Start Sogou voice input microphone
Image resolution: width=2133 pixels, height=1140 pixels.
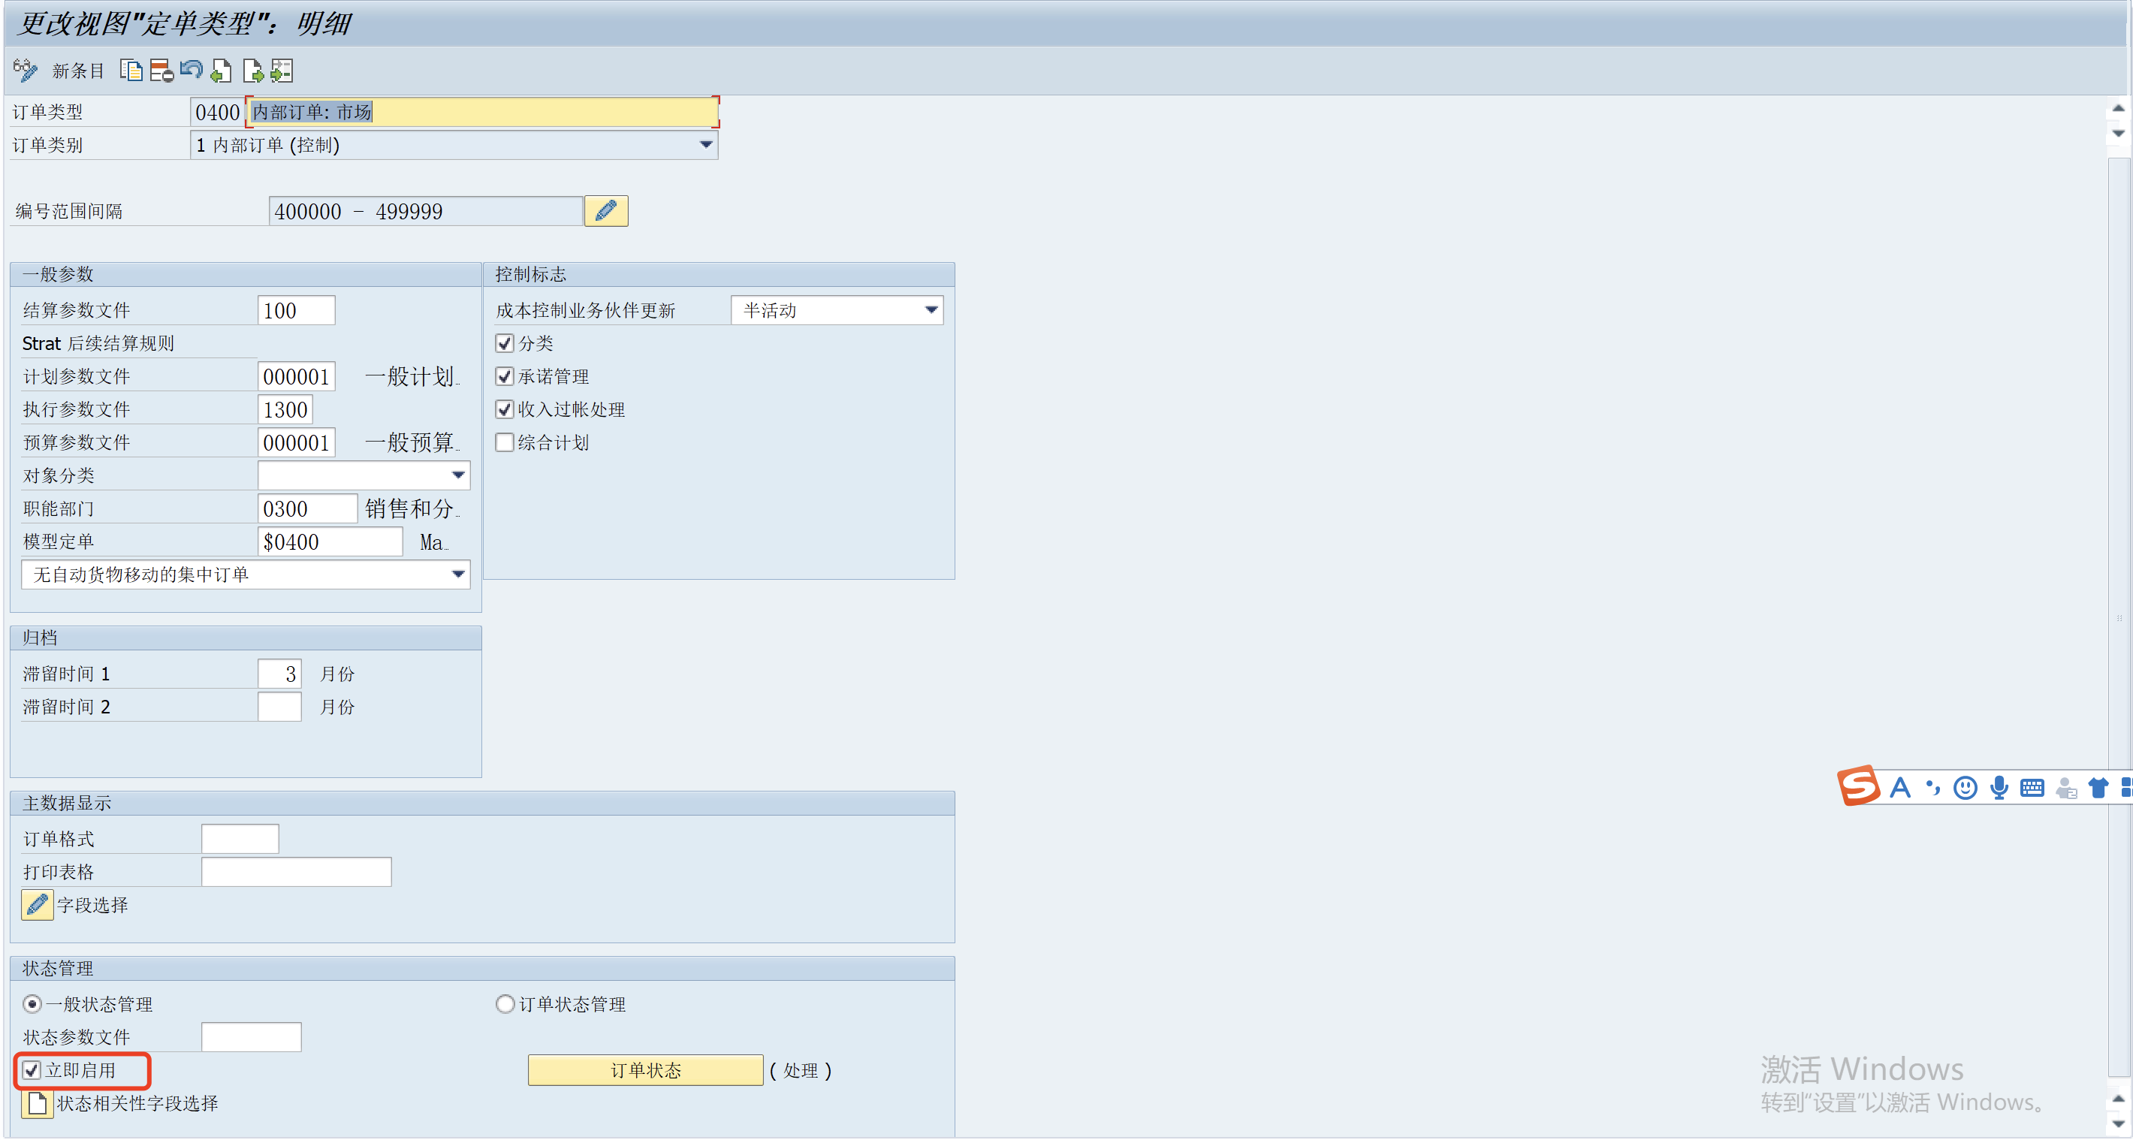tap(1999, 786)
